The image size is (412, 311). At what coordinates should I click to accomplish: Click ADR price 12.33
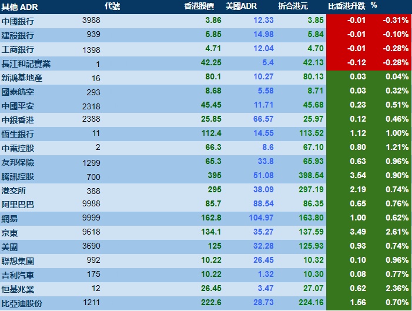pyautogui.click(x=263, y=20)
